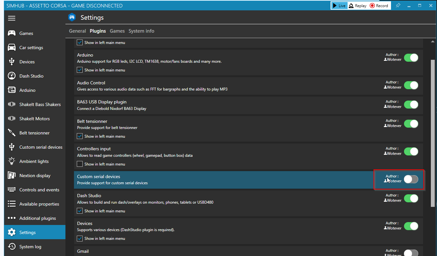Turn on the Gmail plugin toggle
437x256 pixels.
coord(411,252)
